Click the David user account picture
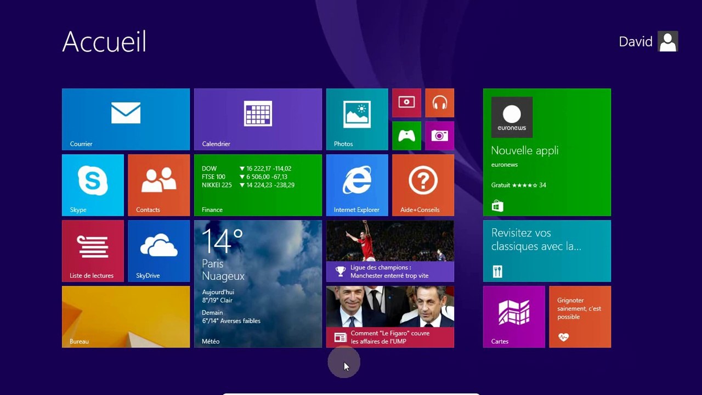This screenshot has width=702, height=395. [x=668, y=42]
